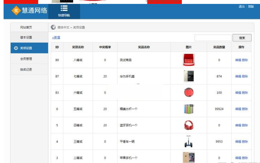
Task: Click the ID column header
Action: click(57, 47)
